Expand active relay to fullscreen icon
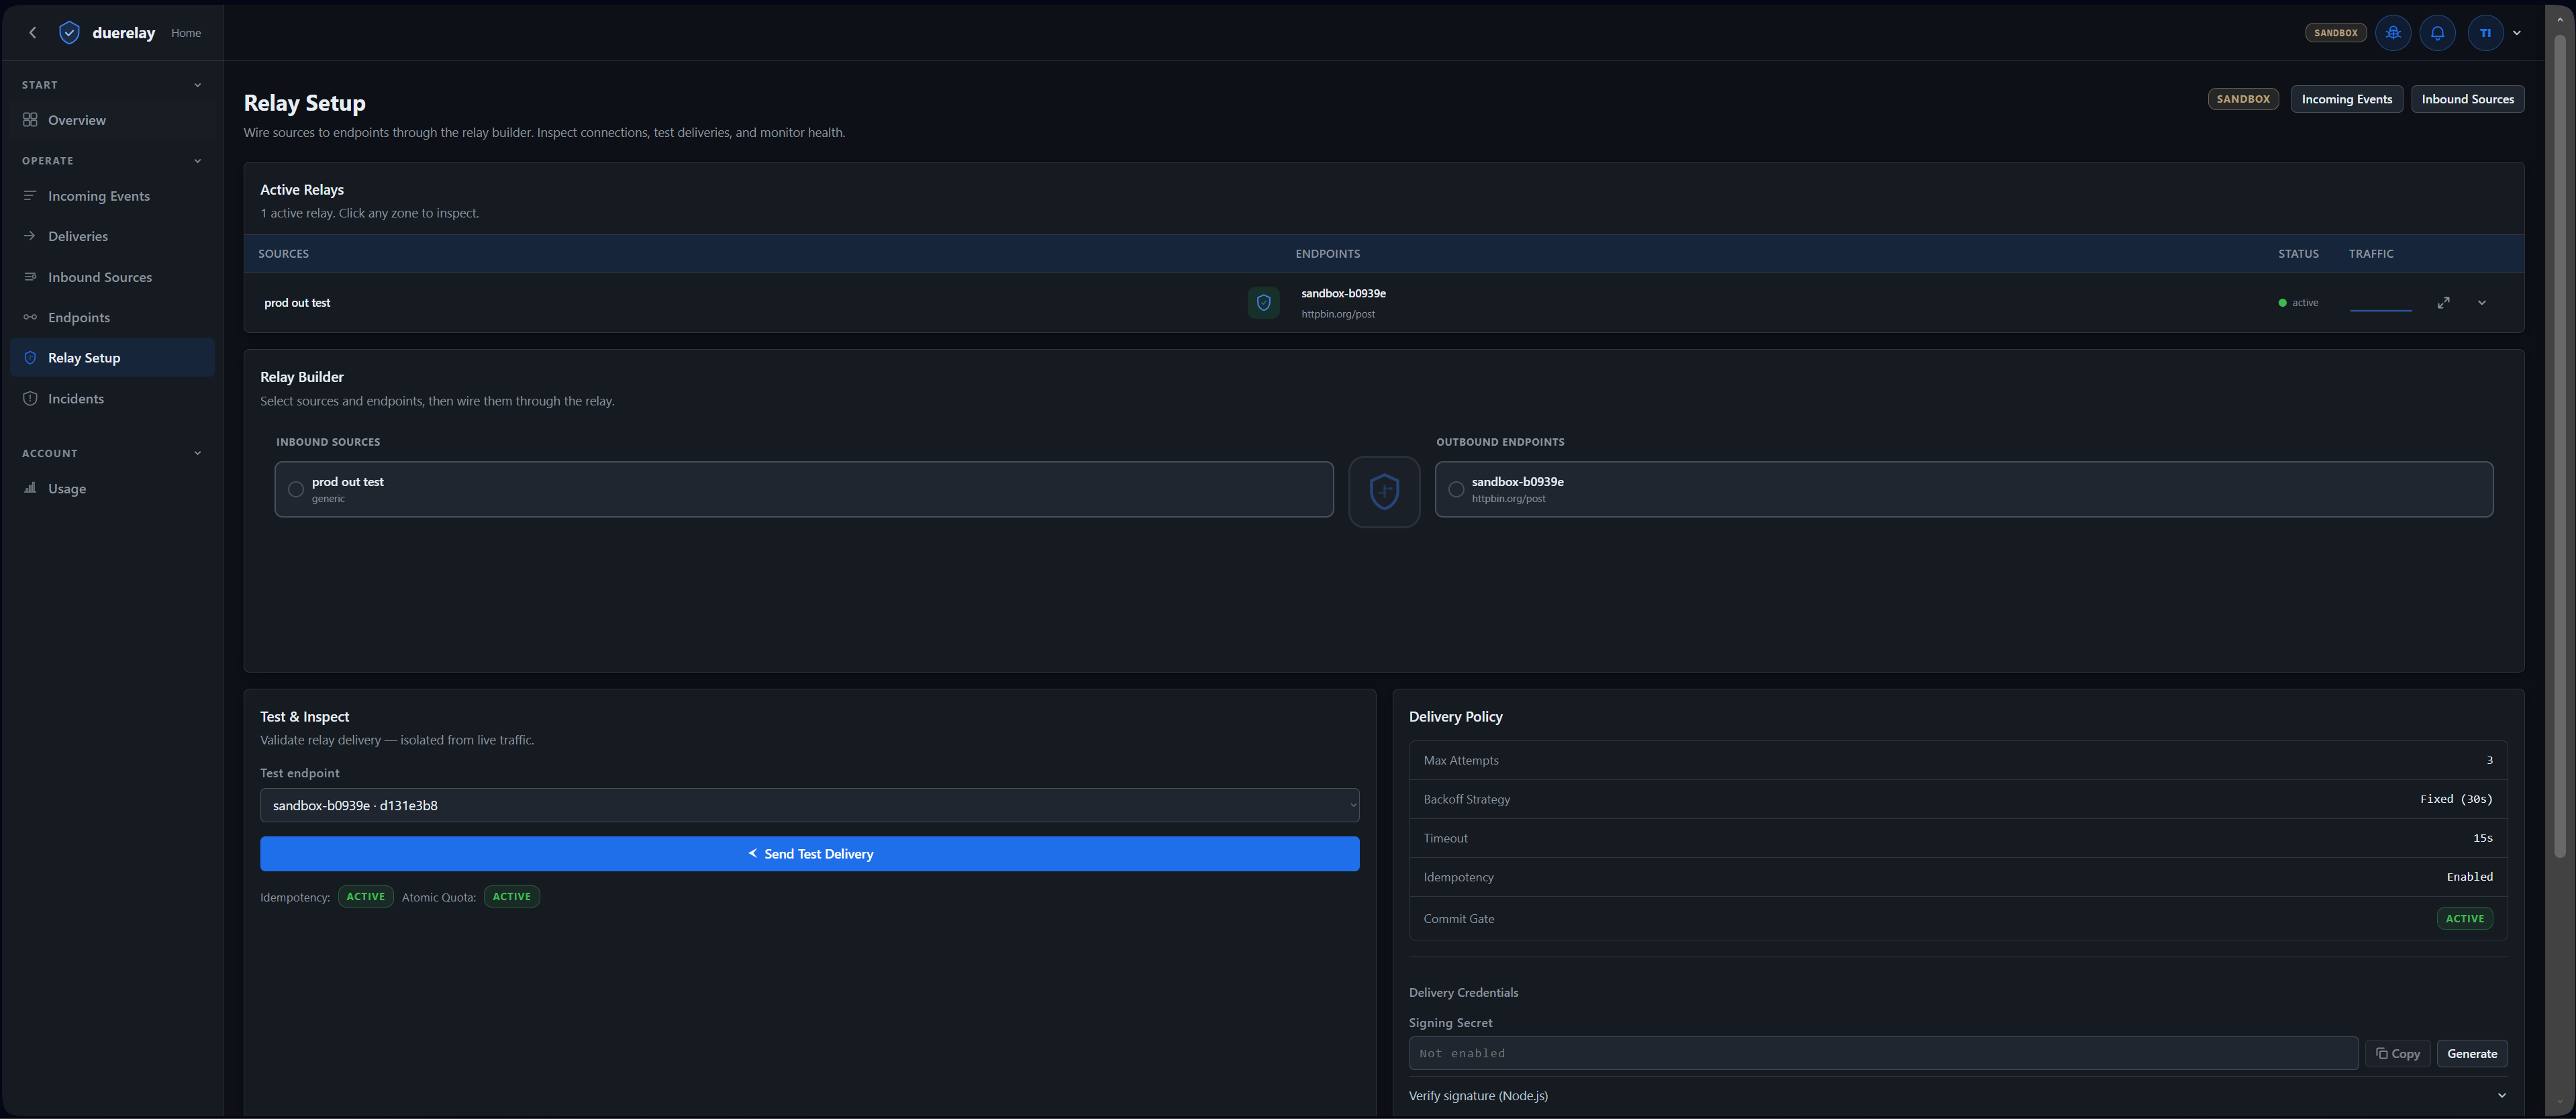The width and height of the screenshot is (2576, 1119). [2443, 303]
